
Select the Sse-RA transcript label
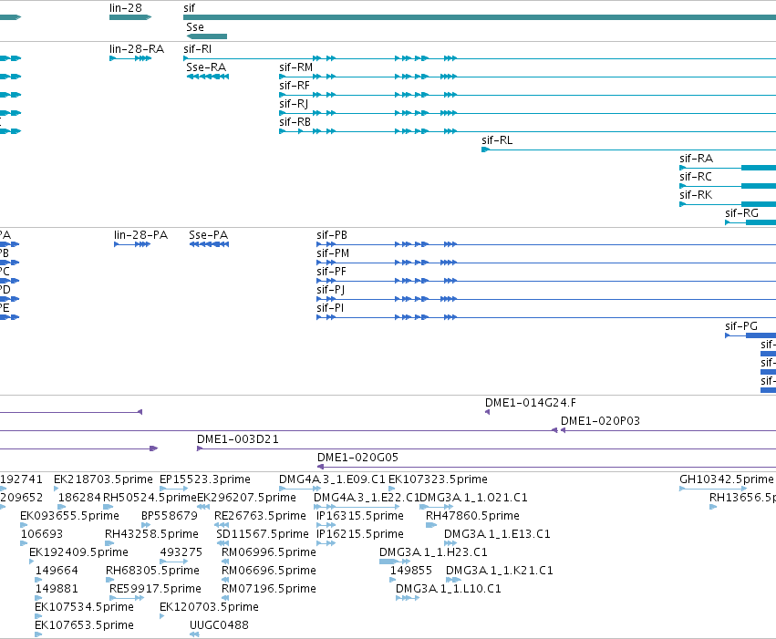pos(206,67)
